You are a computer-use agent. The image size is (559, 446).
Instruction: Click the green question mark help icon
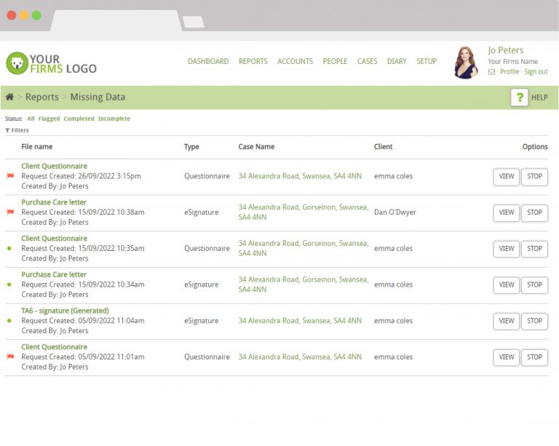(x=519, y=97)
